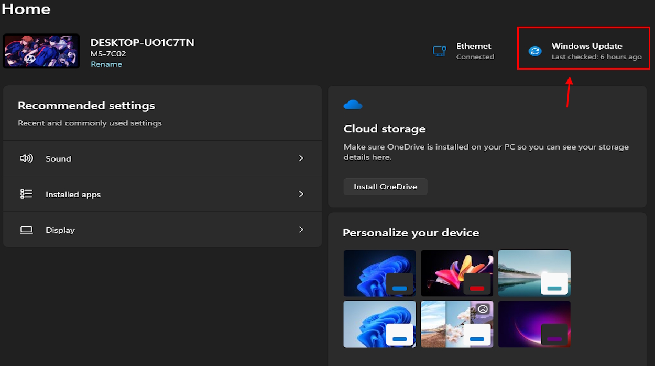Apply the purple glow dark theme

click(534, 324)
